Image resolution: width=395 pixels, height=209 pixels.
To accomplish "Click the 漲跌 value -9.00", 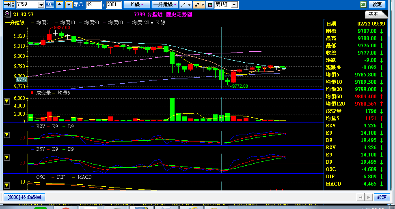I will click(370, 60).
